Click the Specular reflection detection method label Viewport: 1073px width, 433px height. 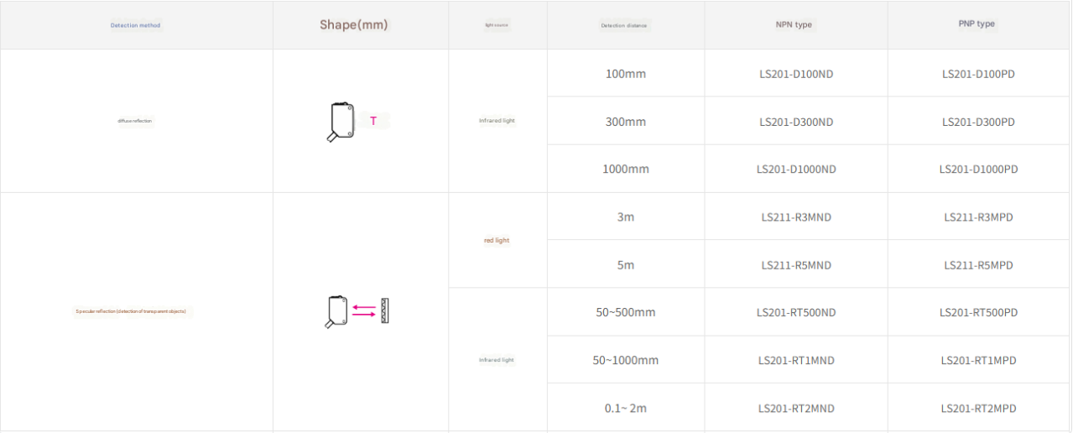coord(131,311)
